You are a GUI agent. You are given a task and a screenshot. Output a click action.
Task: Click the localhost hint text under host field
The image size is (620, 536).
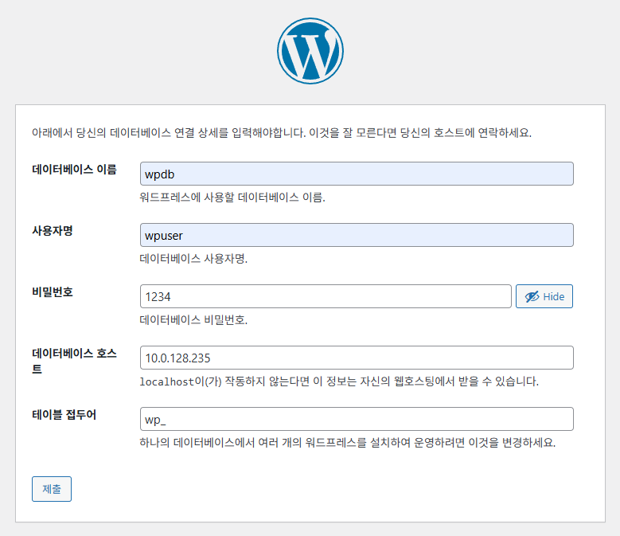pos(339,381)
